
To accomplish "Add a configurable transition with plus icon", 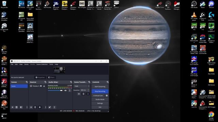I will [79, 94].
